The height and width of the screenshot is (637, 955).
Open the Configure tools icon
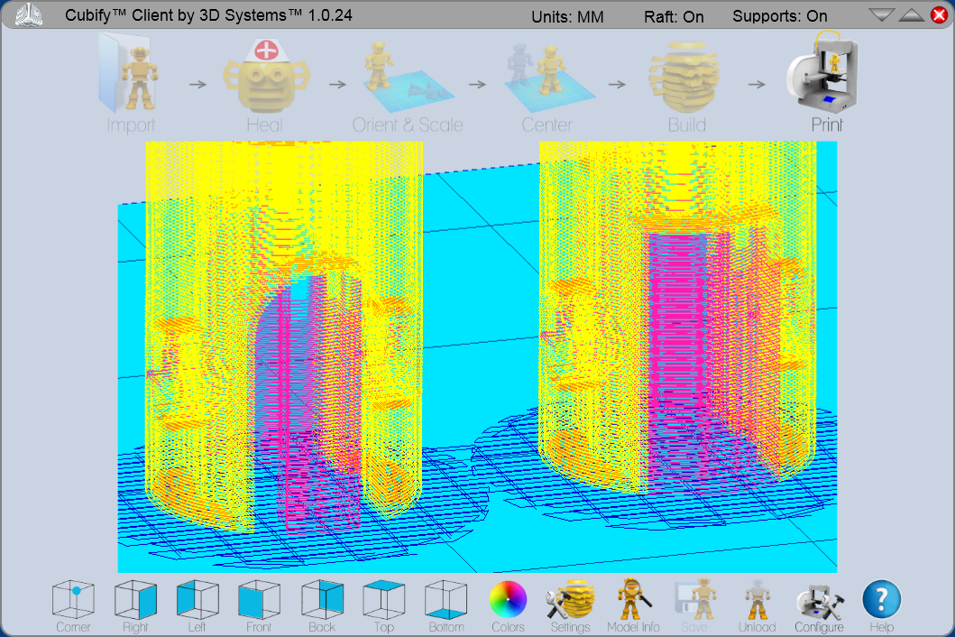[x=819, y=600]
